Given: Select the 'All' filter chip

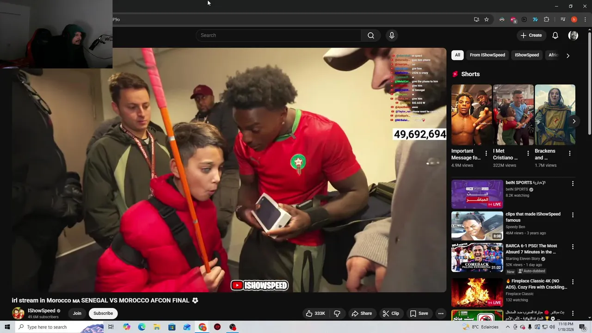Looking at the screenshot, I should [x=457, y=55].
